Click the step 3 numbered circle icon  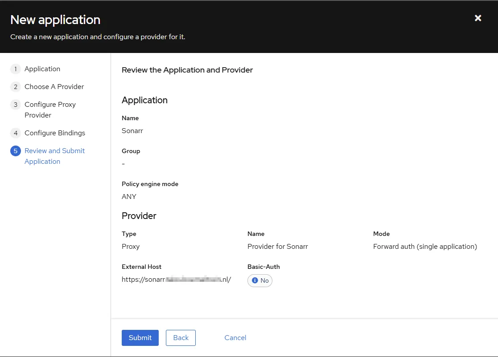tap(15, 105)
